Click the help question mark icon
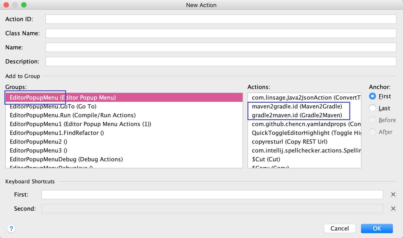 pyautogui.click(x=11, y=229)
